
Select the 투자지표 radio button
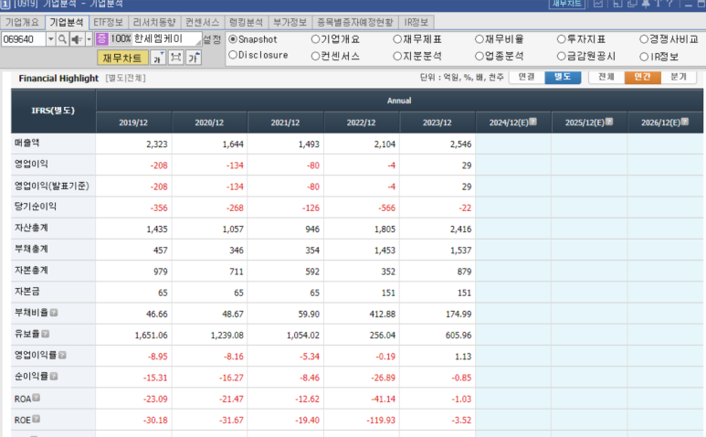[561, 39]
